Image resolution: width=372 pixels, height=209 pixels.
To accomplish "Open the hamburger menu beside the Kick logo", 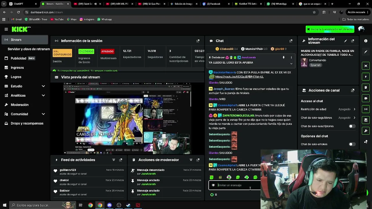I will pyautogui.click(x=6, y=29).
